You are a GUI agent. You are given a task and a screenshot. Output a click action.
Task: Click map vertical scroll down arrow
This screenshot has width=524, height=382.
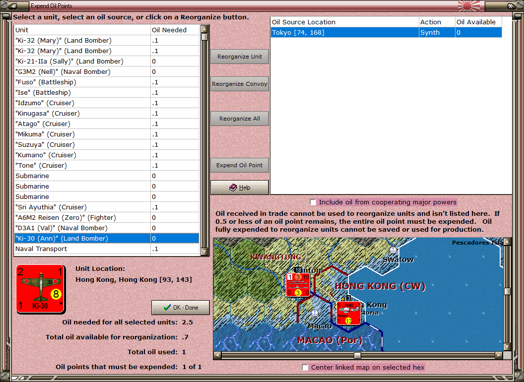(507, 347)
